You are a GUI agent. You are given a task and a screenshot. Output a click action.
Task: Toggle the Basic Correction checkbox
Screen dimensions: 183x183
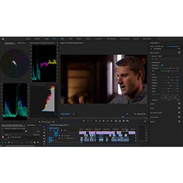pos(179,53)
